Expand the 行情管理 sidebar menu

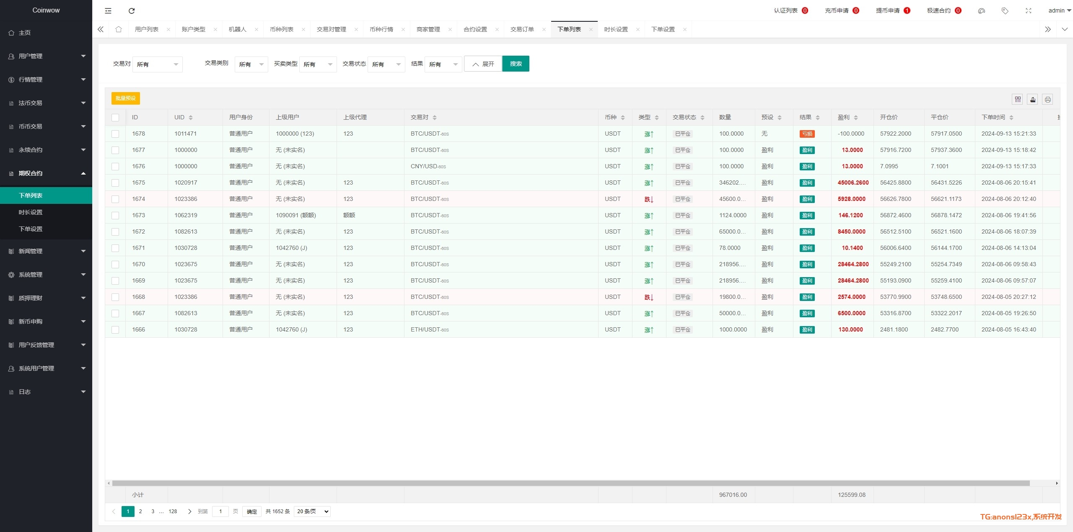click(46, 80)
